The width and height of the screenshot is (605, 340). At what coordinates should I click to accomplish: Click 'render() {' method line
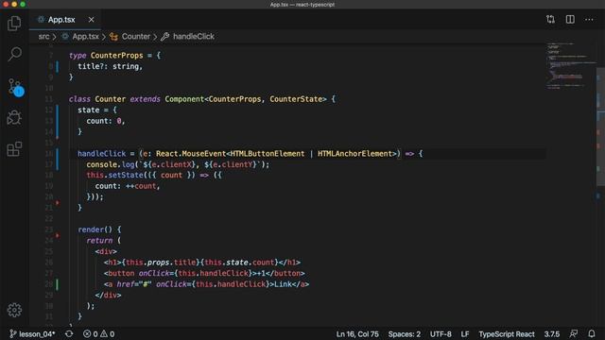tap(99, 229)
